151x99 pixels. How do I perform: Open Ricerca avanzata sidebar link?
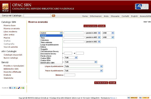(12, 29)
